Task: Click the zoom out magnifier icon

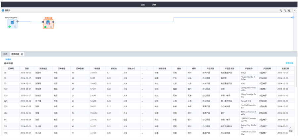Action: (285, 11)
